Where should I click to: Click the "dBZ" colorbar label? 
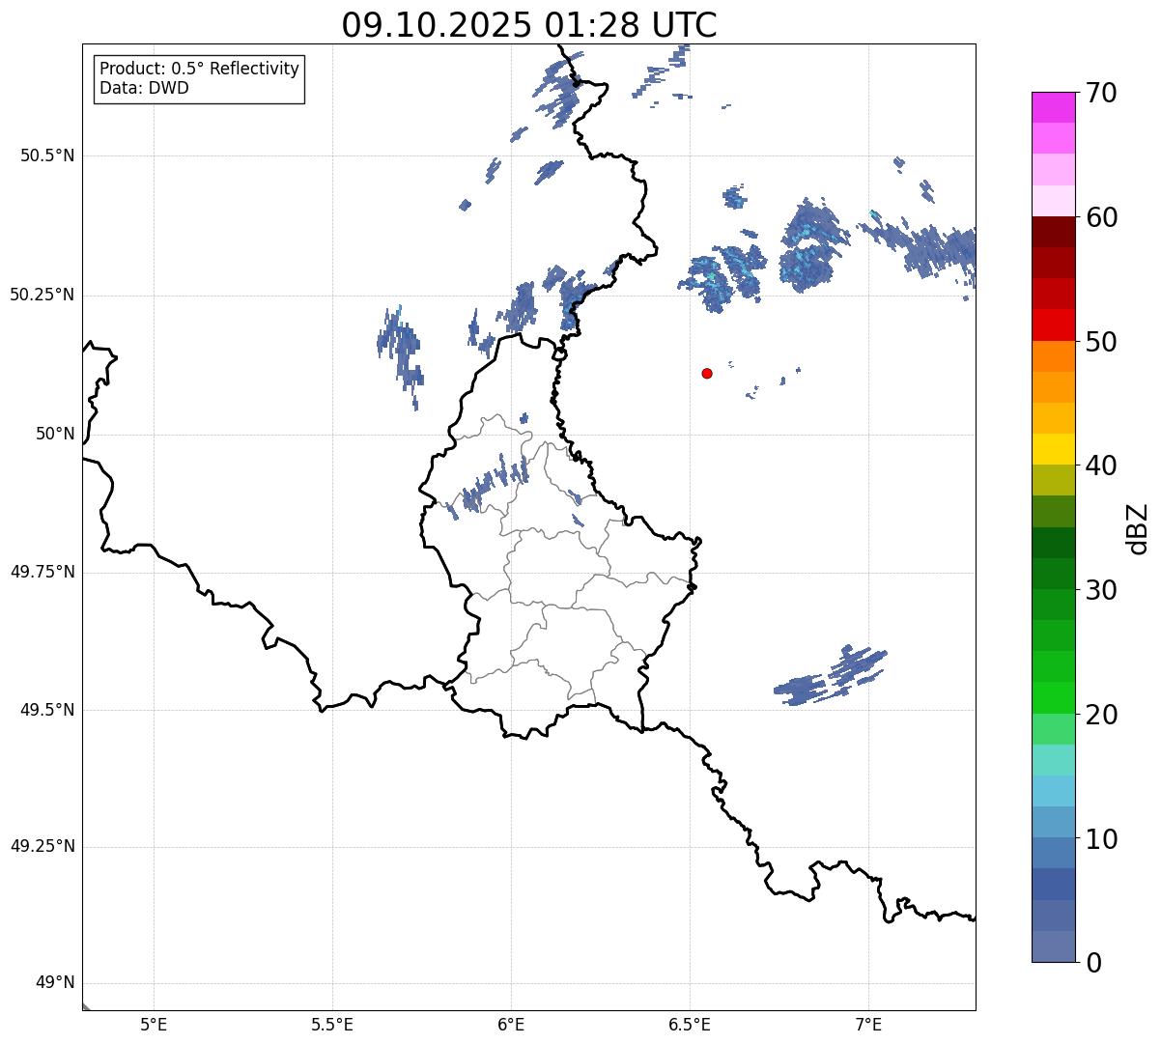pos(1139,528)
